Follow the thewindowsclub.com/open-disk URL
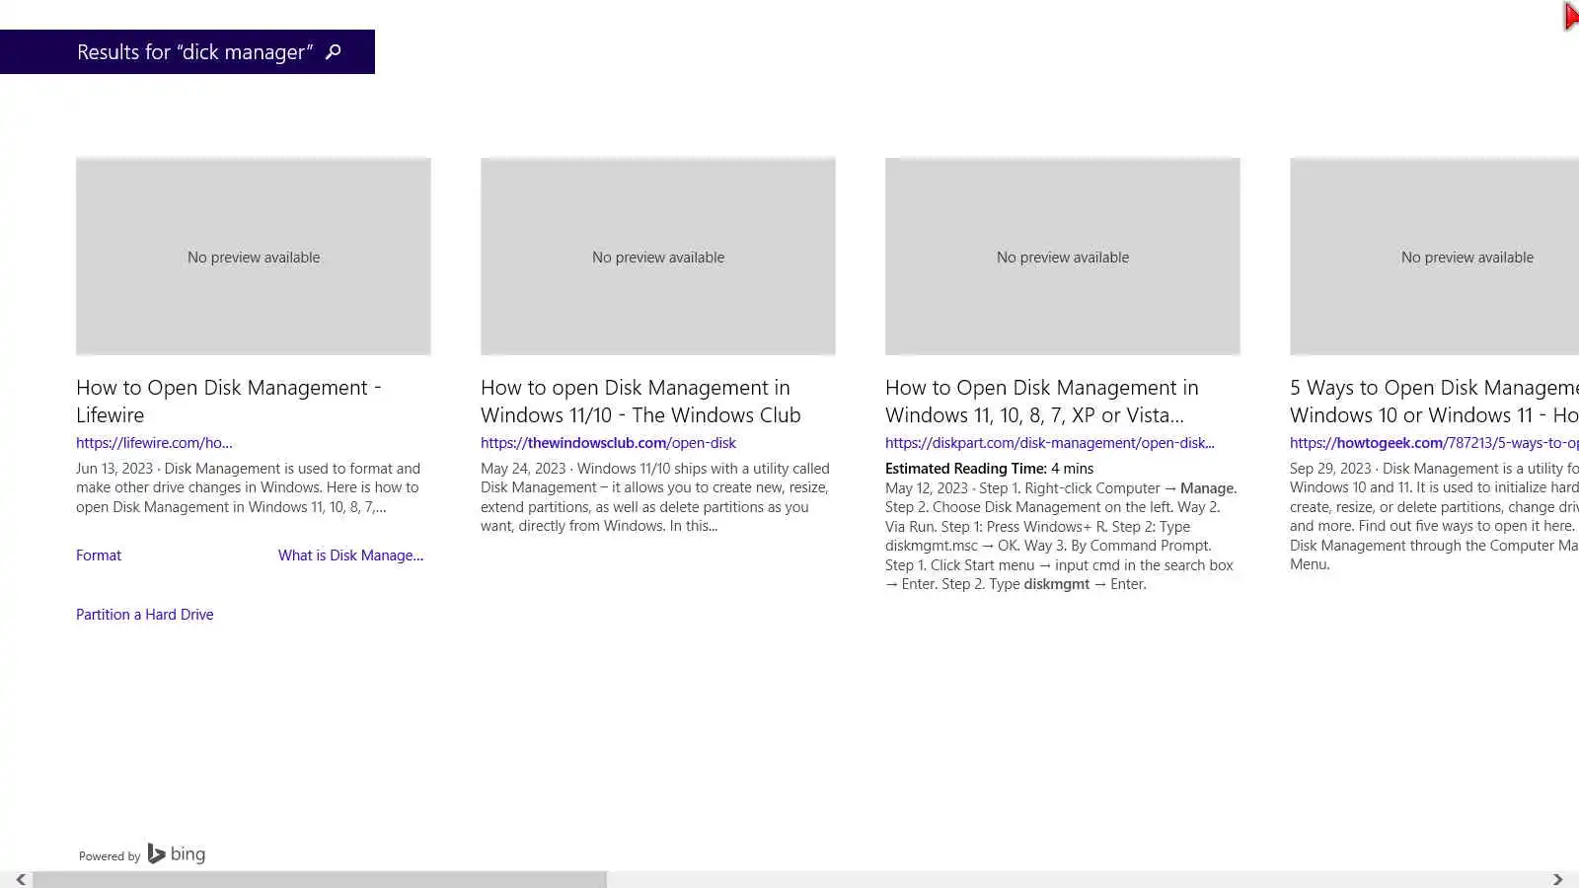Image resolution: width=1579 pixels, height=888 pixels. point(608,443)
